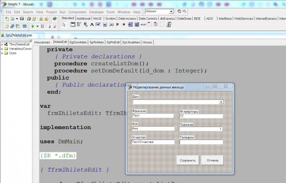This screenshot has height=183, width=286.
Task: Click the Pause program toolbar button
Action: click(42, 26)
